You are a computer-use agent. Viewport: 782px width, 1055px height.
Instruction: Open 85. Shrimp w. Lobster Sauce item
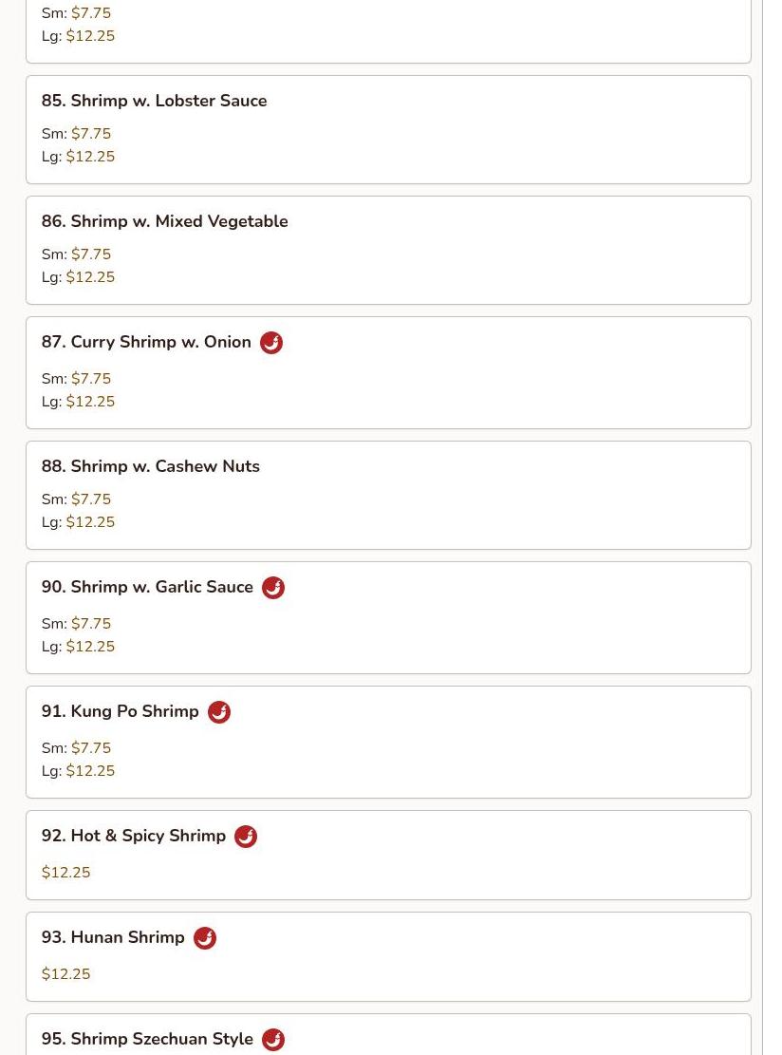(154, 101)
